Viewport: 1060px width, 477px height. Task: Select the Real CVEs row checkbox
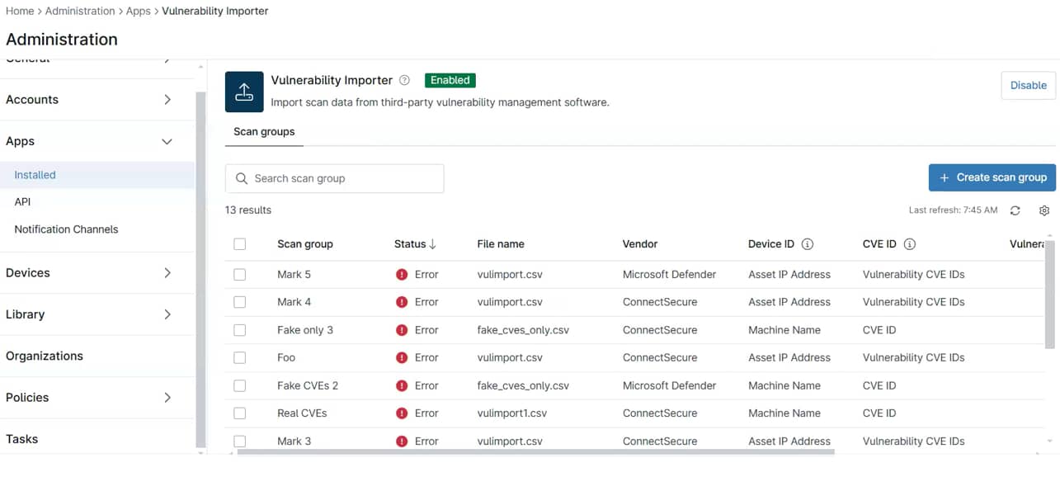click(x=240, y=413)
